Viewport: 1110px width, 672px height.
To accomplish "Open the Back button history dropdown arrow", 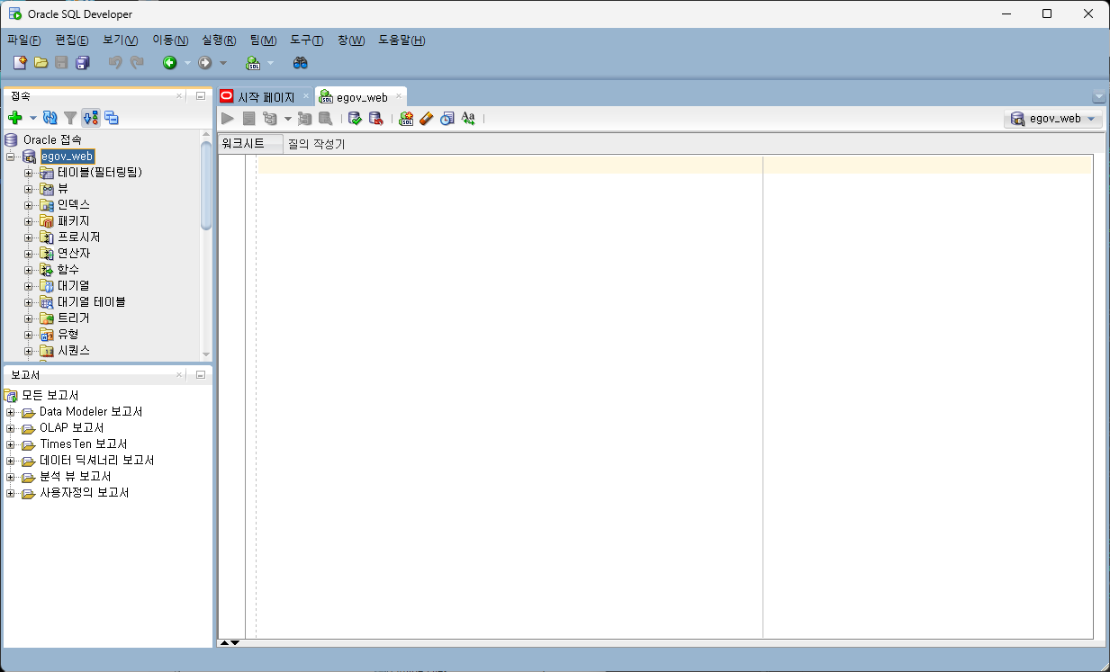I will pos(187,63).
